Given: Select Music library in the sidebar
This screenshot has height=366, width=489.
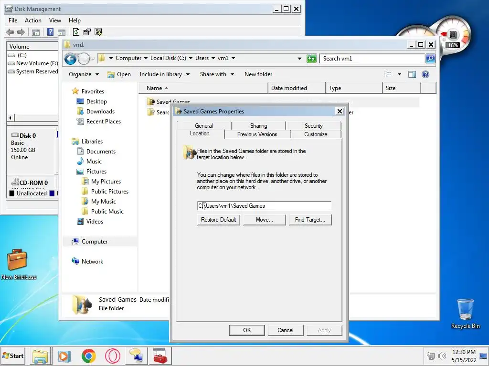Looking at the screenshot, I should [94, 162].
